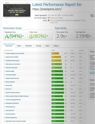Click the up arrow on Enable gzip compression row
This screenshot has height=124, width=95.
[x=66, y=103]
